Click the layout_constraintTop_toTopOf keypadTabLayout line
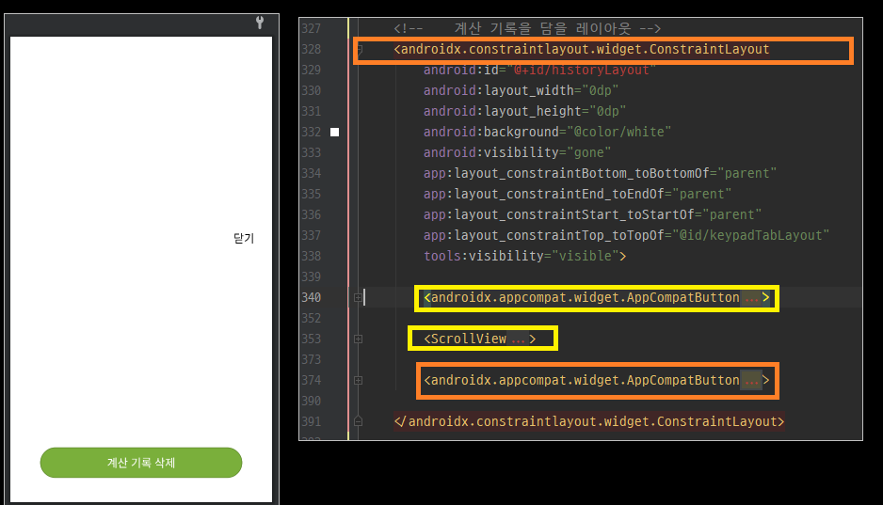Screen dimensions: 883x505 click(626, 235)
